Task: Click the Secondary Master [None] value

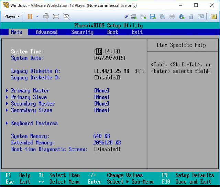Action: (102, 103)
